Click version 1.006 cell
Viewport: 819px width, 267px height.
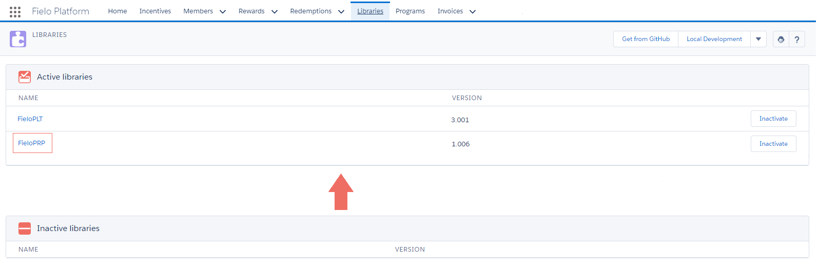(461, 144)
